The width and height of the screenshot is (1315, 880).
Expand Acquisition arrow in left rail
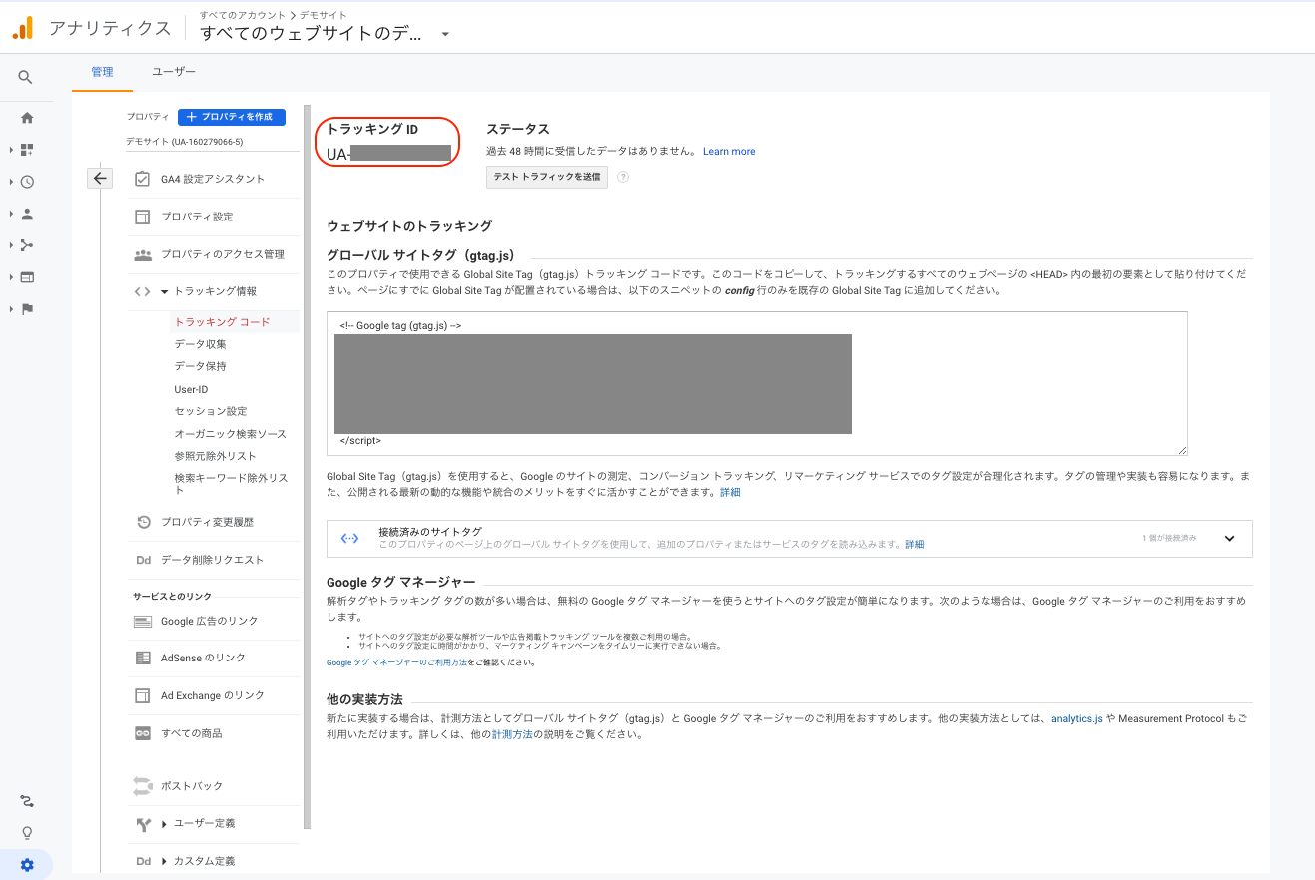(11, 245)
